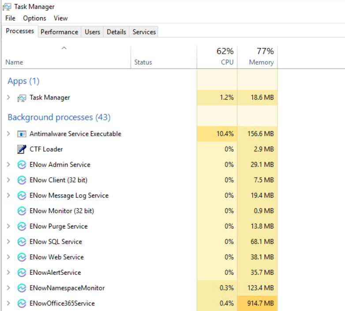
Task: Open the Options menu
Action: [34, 18]
